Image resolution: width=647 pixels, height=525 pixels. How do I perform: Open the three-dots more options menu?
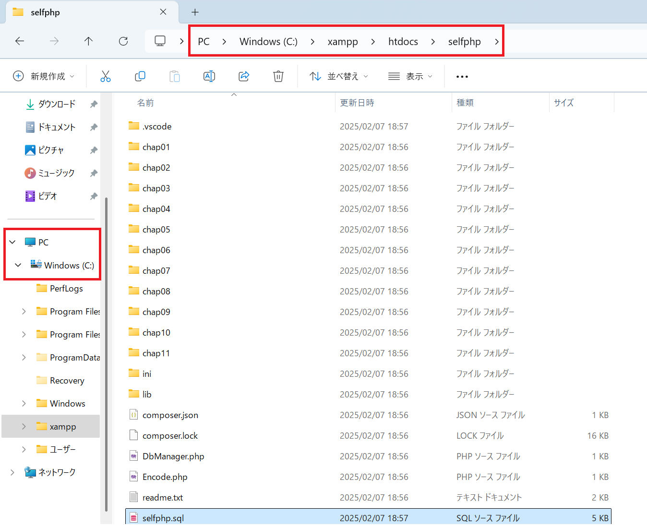462,77
